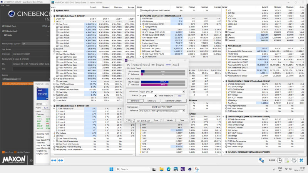Click the taskbar Search box

click(133, 169)
